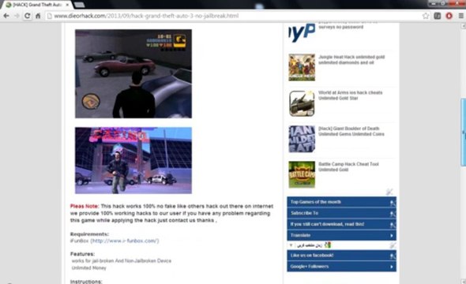Viewport: 466px width, 284px height.
Task: Click the browser forward arrow
Action: 17,16
